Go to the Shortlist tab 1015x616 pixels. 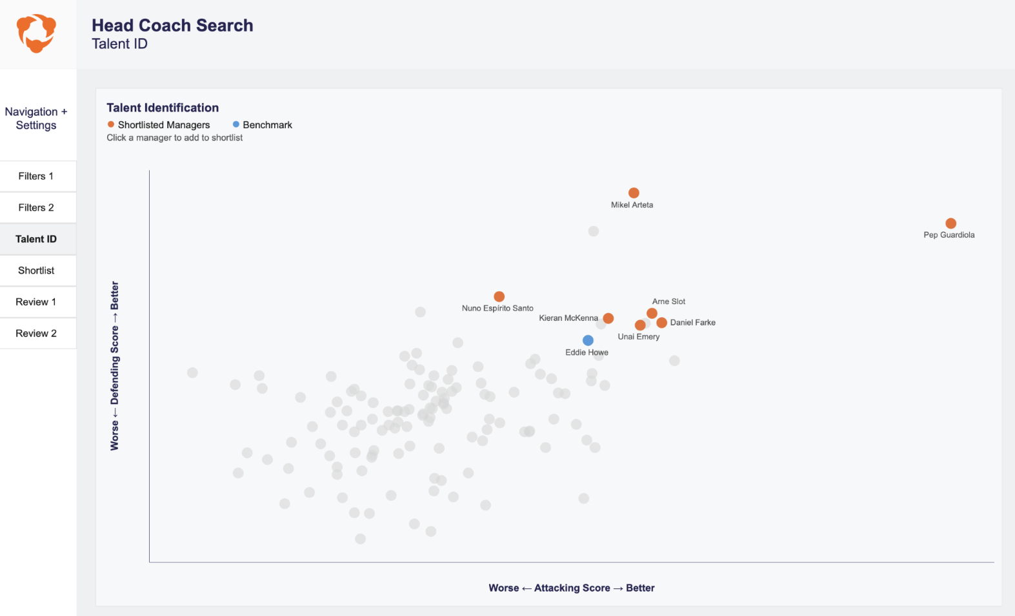point(36,271)
